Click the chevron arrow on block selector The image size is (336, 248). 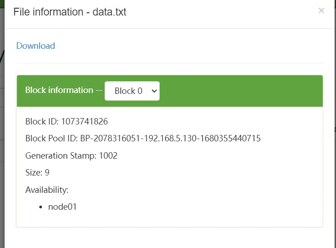pyautogui.click(x=154, y=91)
